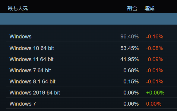Select the Windows 11 64 bit row
The image size is (177, 111).
tap(91, 59)
